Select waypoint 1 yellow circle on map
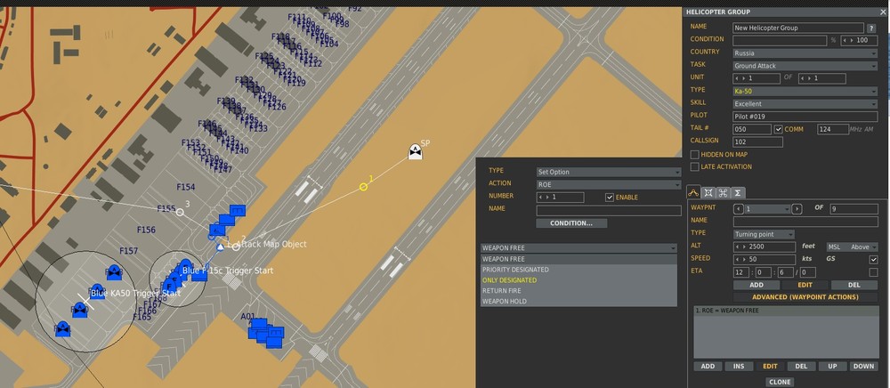Screen dimensions: 890x388 point(363,187)
